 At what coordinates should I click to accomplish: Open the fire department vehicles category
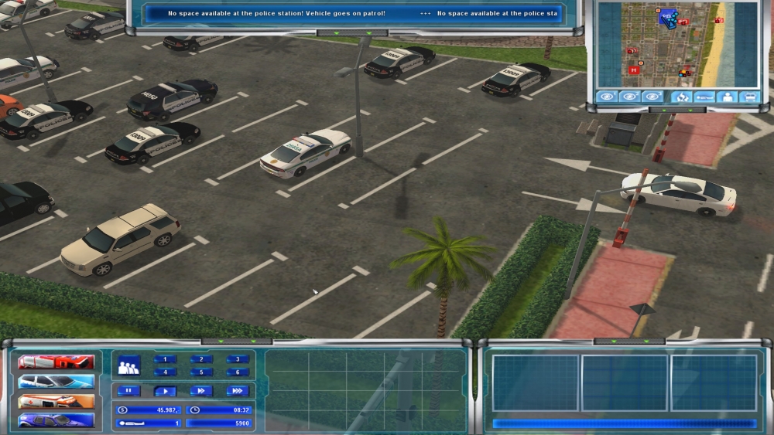coord(56,362)
